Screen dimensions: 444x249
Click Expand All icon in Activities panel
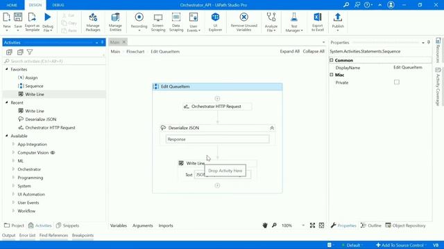[9, 52]
